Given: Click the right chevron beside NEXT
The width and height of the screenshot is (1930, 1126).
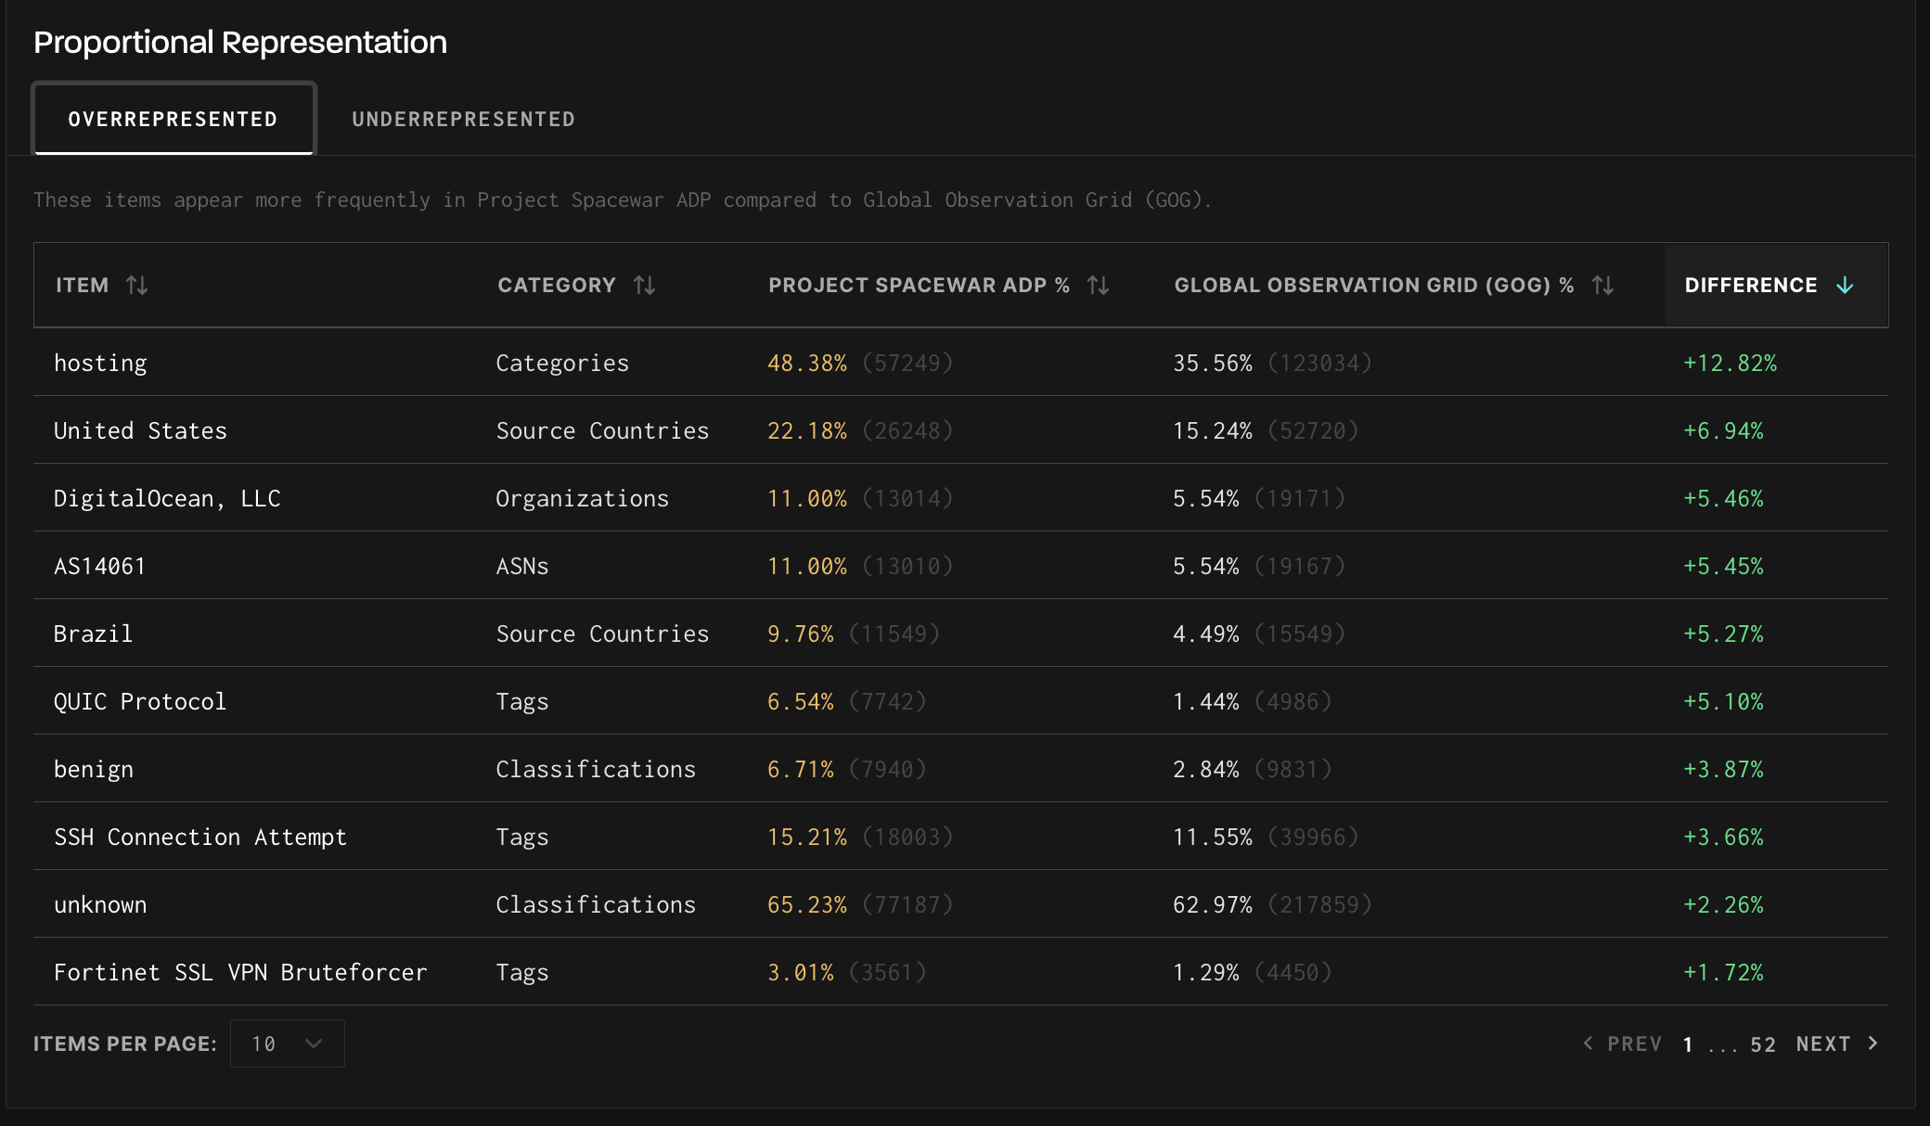Looking at the screenshot, I should [x=1873, y=1043].
